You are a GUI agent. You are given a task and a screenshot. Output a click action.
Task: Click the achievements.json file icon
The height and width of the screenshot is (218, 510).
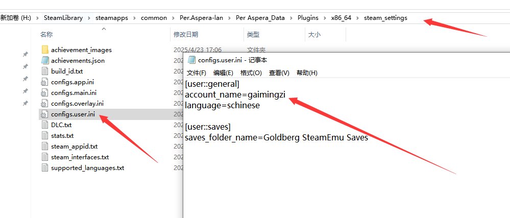[x=44, y=61]
